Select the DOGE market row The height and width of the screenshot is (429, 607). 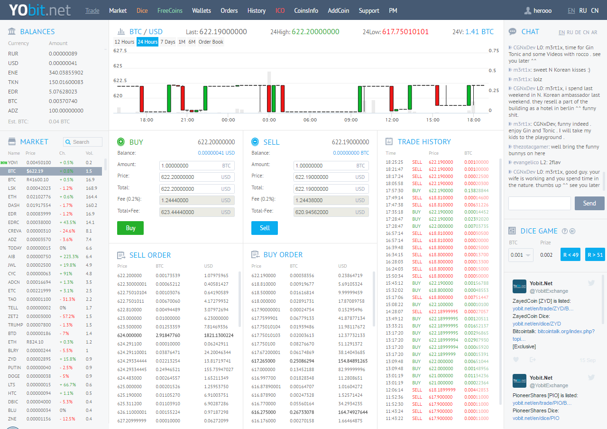point(51,376)
